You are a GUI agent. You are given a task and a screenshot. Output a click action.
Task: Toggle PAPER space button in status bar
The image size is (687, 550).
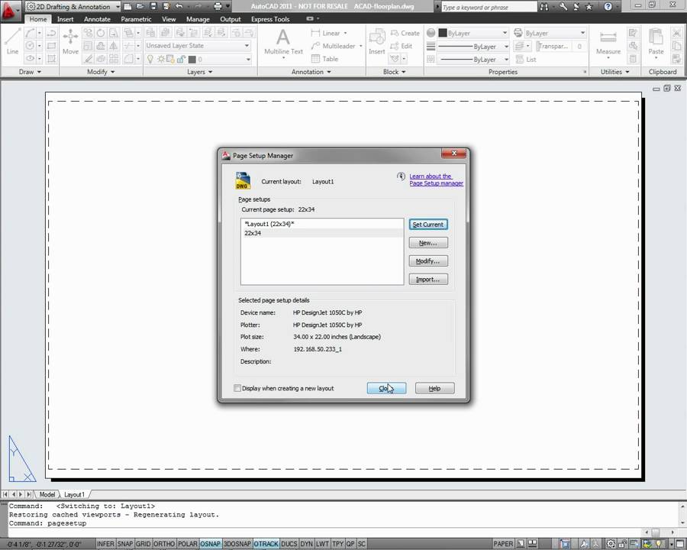coord(503,544)
